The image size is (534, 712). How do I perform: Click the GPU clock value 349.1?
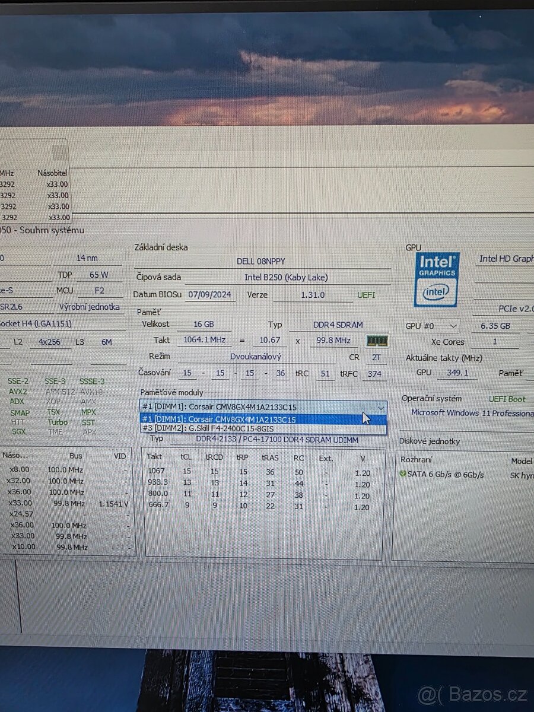coord(457,373)
